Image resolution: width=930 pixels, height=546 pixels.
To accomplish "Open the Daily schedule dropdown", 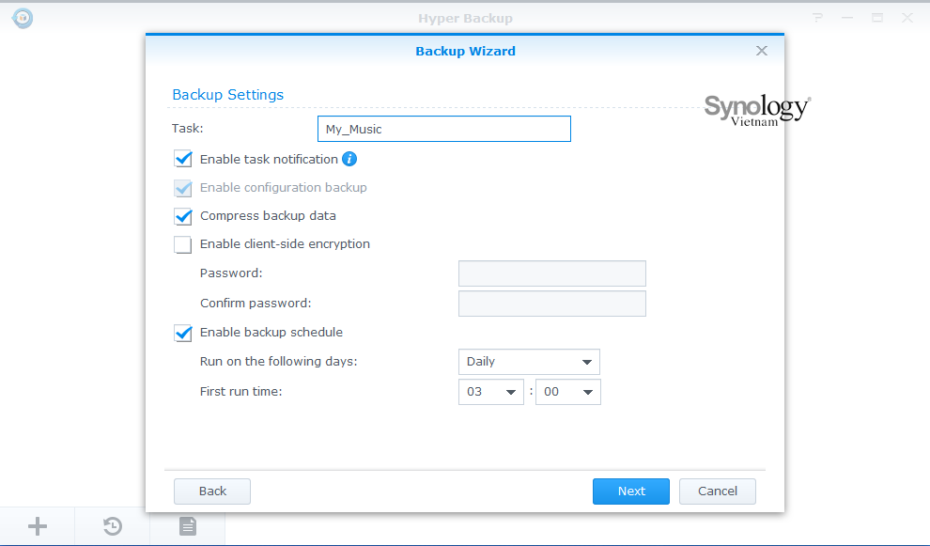I will coord(529,361).
